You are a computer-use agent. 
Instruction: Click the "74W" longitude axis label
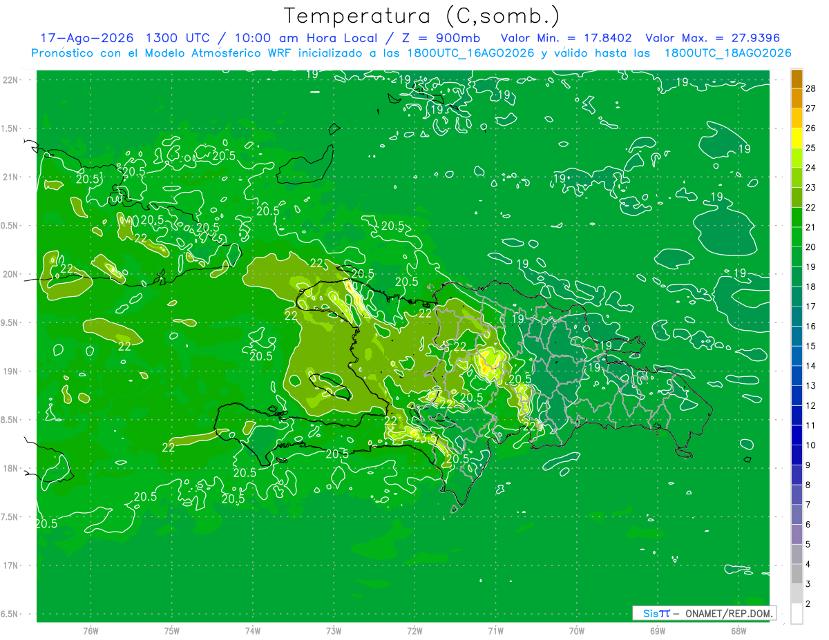pyautogui.click(x=253, y=630)
